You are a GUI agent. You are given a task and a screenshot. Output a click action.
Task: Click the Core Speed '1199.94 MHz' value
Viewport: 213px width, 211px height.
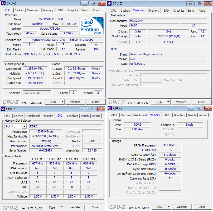35,68
